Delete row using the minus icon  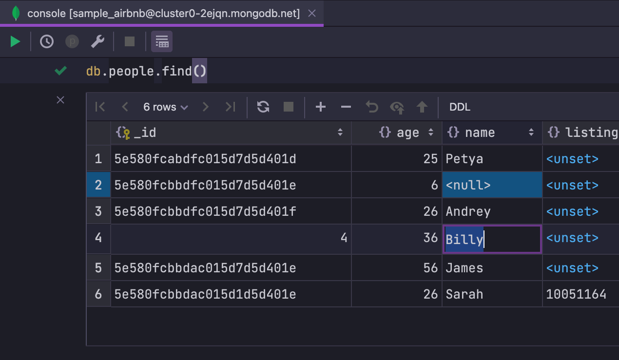point(346,107)
